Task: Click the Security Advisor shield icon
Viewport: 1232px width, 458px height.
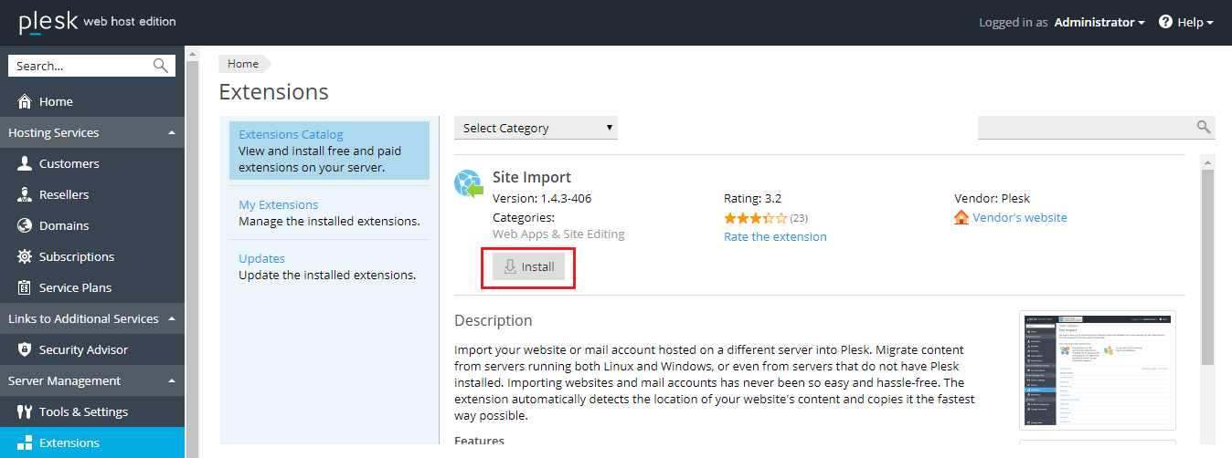Action: pos(25,349)
